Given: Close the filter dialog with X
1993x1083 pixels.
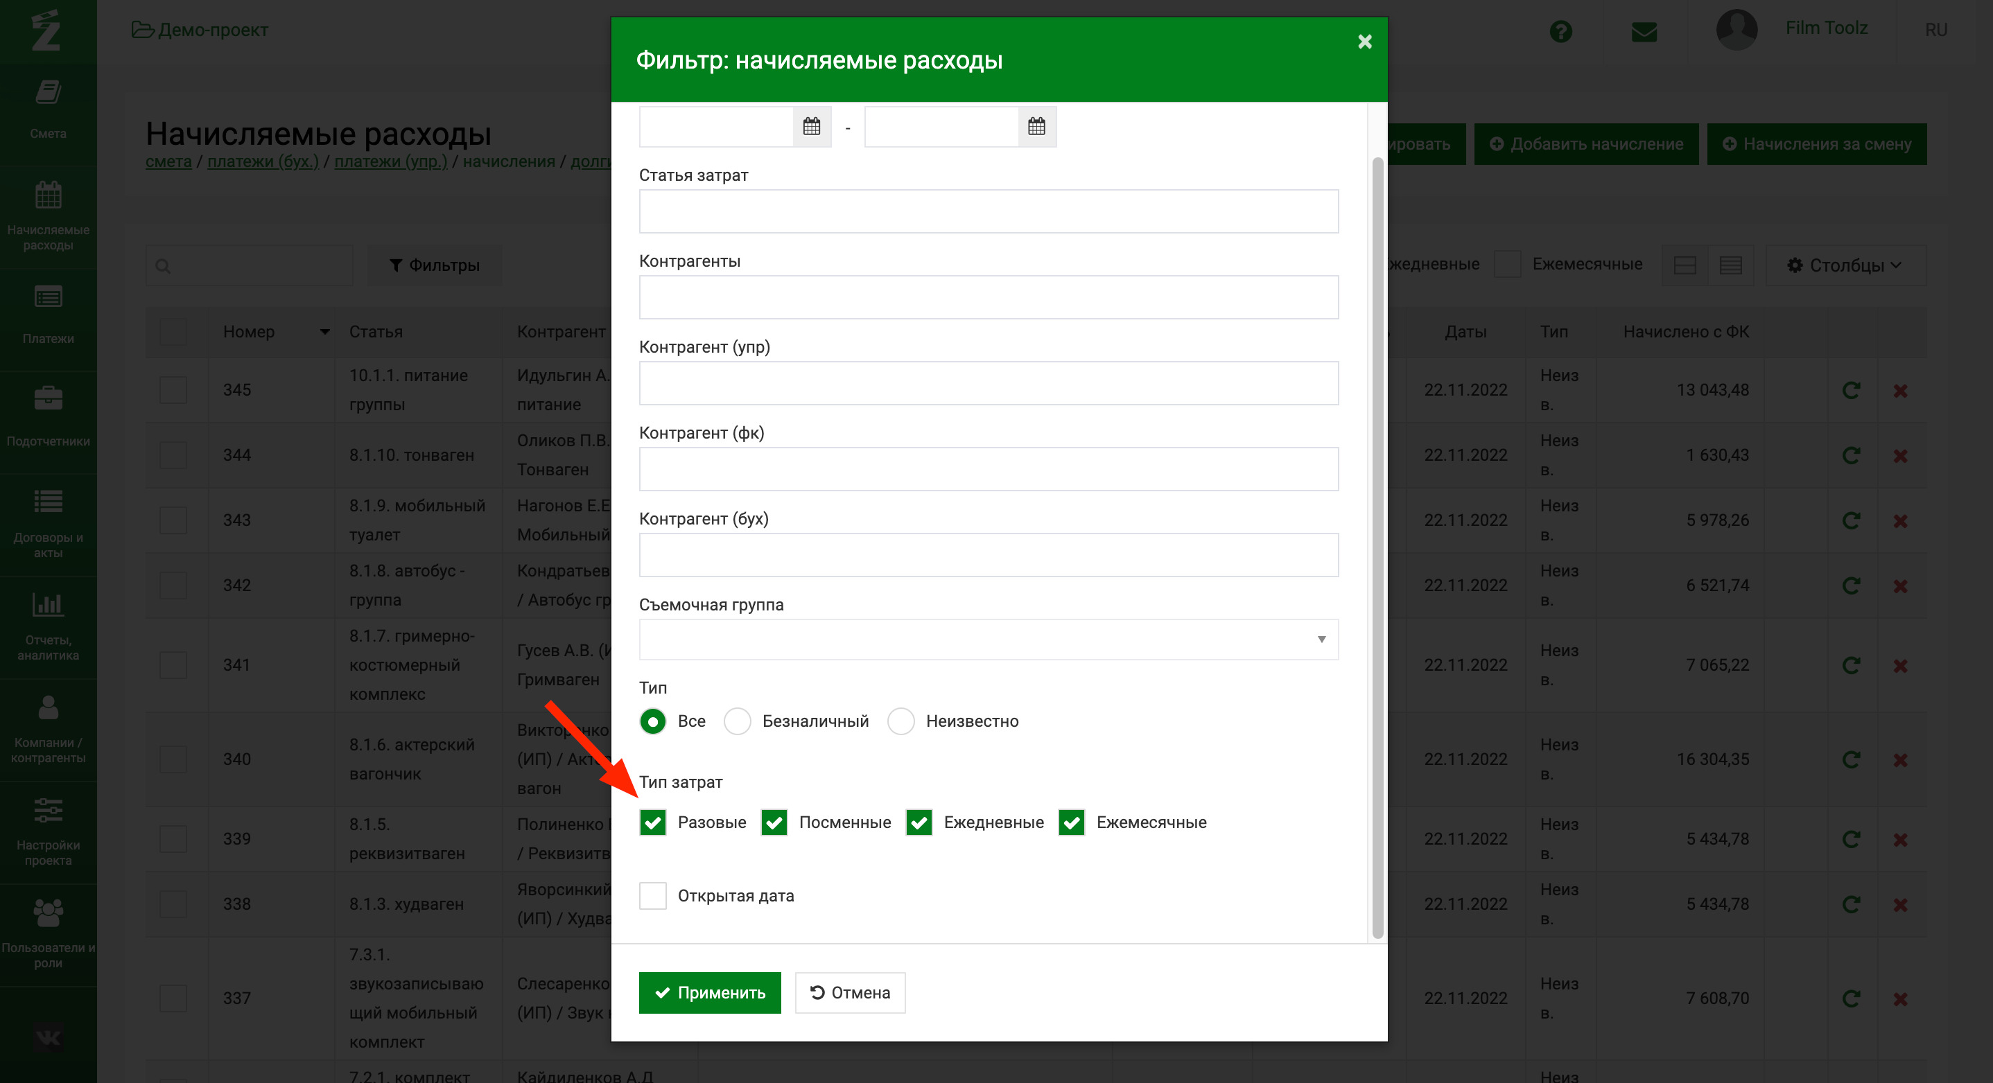Looking at the screenshot, I should tap(1365, 42).
